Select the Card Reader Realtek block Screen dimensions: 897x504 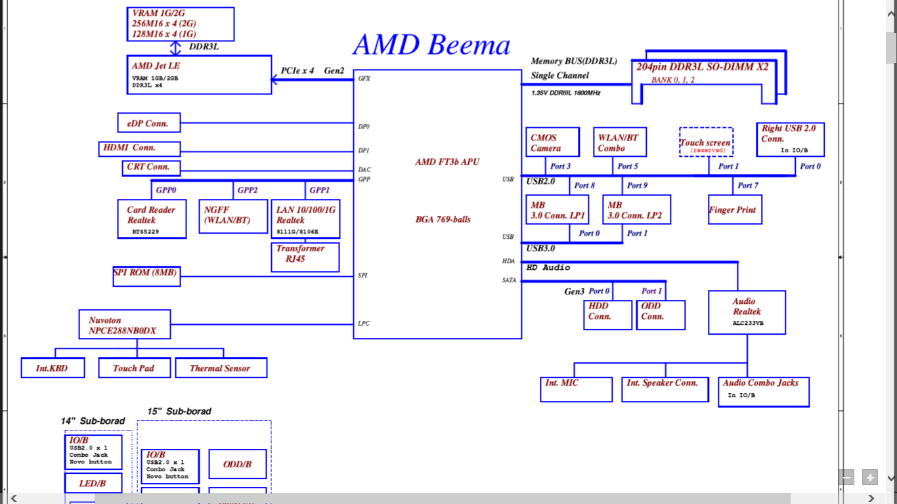(152, 219)
